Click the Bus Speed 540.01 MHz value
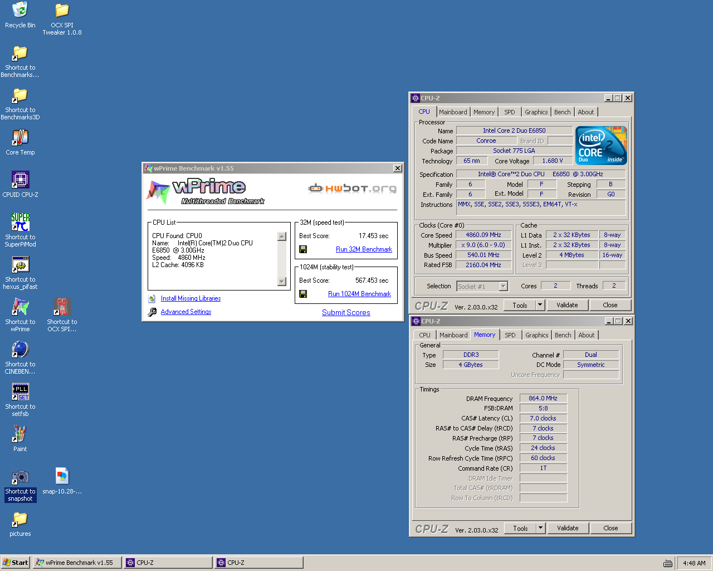The height and width of the screenshot is (571, 713). tap(484, 255)
